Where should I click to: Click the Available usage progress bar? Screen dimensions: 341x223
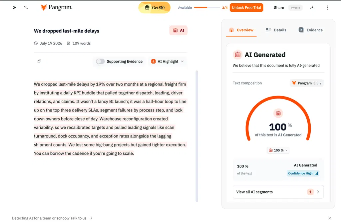[207, 8]
